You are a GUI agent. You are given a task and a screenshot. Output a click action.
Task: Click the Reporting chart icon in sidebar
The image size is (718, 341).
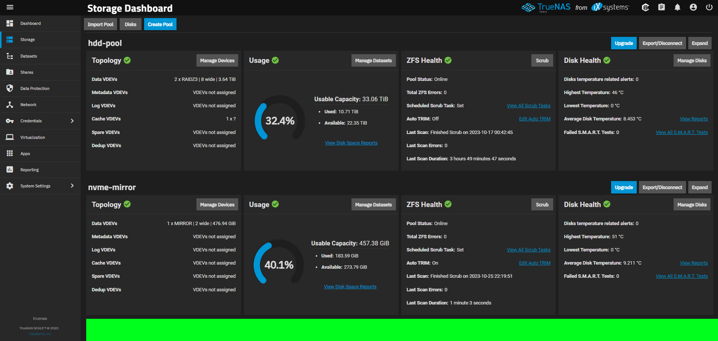click(10, 170)
